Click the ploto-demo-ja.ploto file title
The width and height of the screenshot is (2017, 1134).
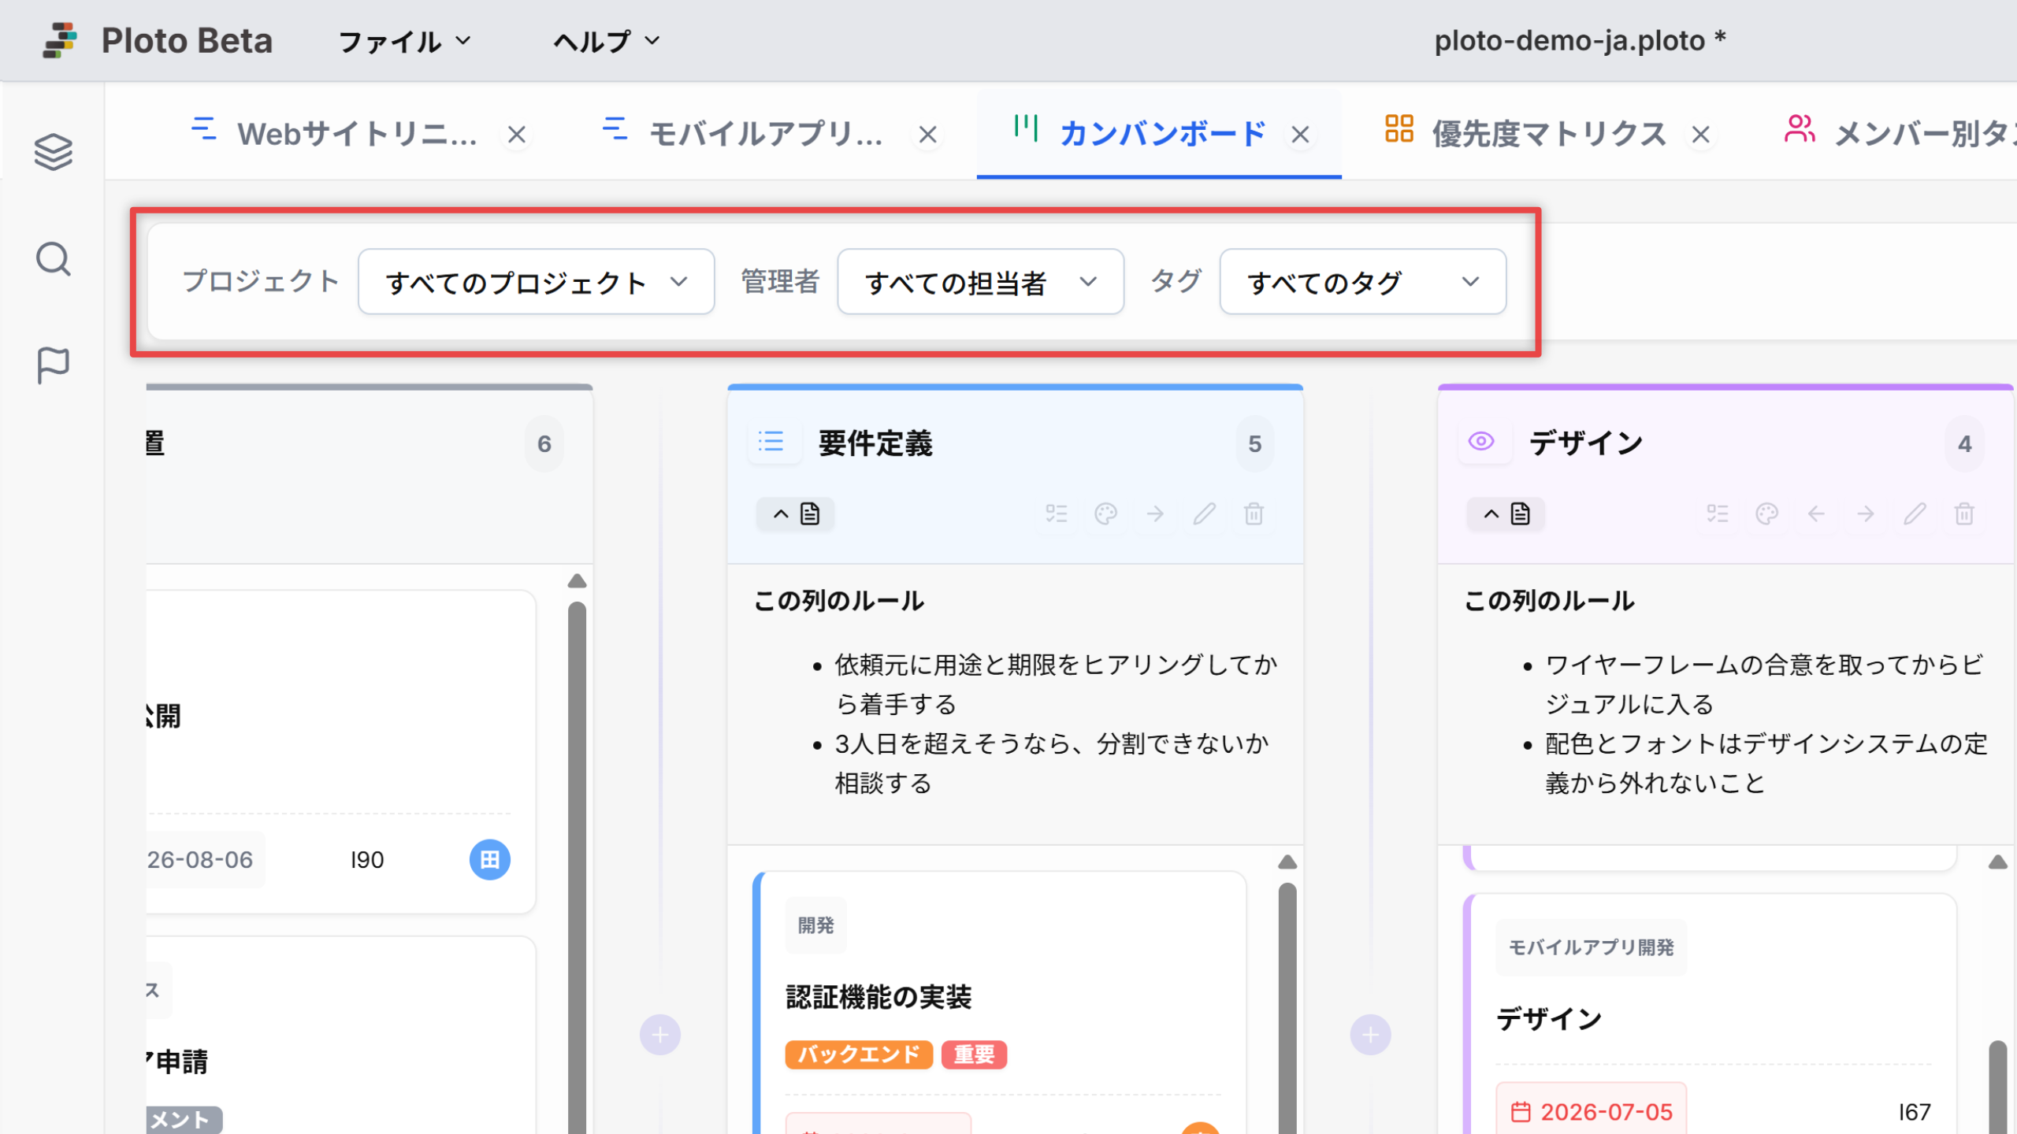(1580, 40)
